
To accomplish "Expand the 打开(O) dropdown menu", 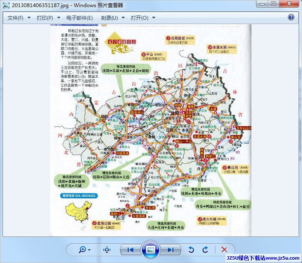I will pos(143,18).
